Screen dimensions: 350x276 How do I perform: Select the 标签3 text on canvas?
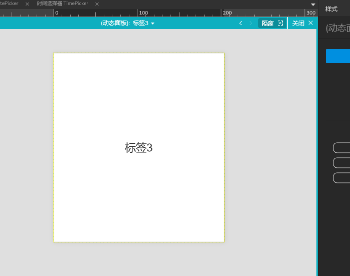tap(138, 148)
